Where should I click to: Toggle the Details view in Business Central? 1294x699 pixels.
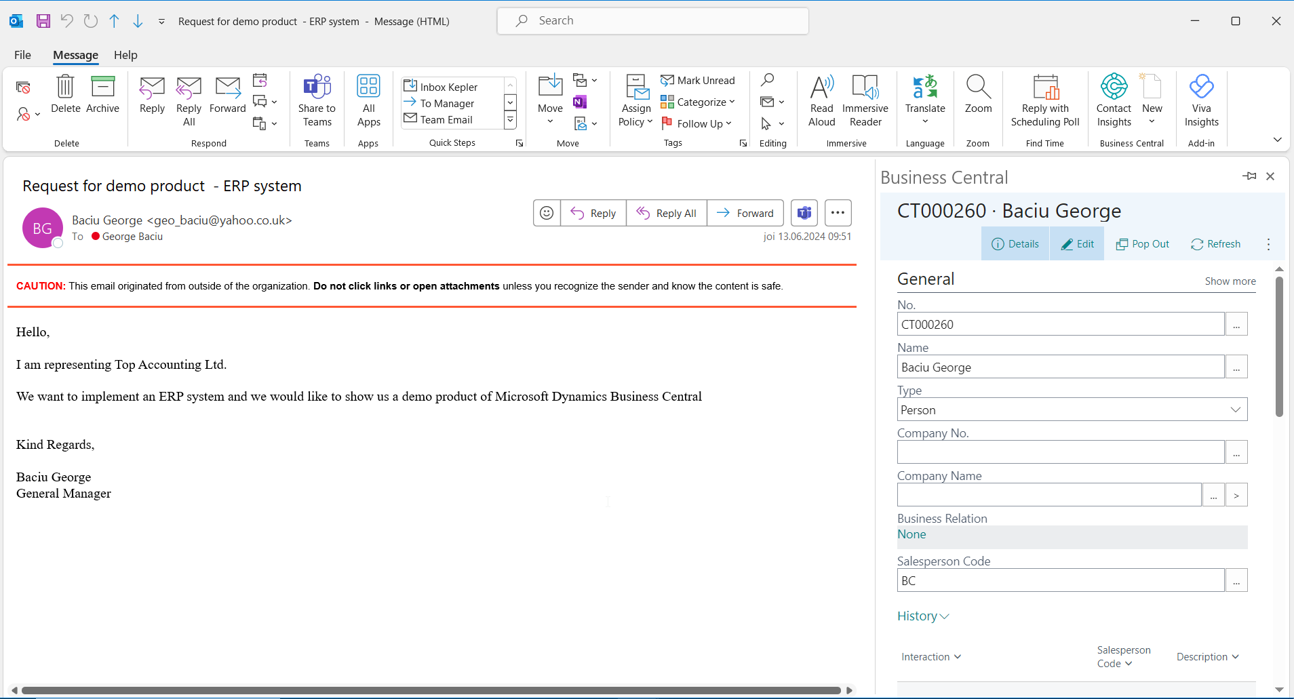coord(1015,244)
